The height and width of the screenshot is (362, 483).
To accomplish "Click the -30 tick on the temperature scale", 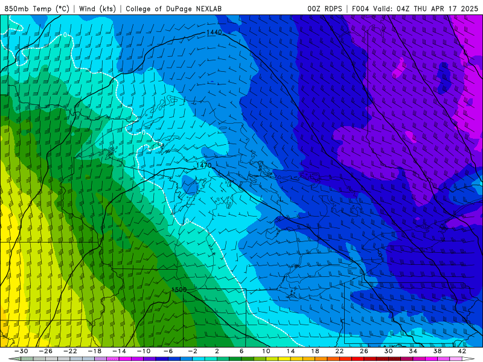I will [x=21, y=351].
